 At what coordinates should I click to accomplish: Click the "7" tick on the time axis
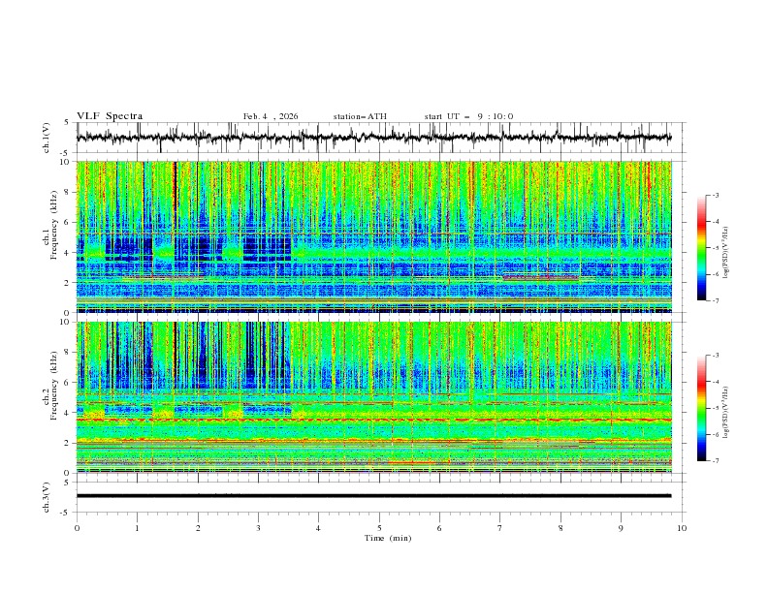[500, 528]
